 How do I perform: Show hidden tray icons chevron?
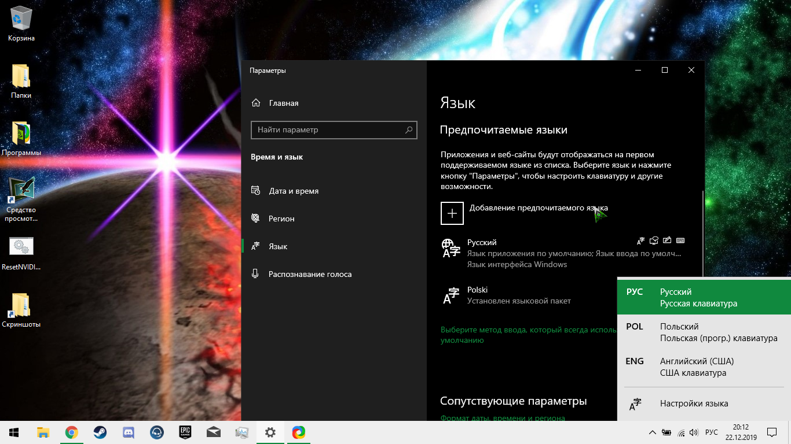652,432
